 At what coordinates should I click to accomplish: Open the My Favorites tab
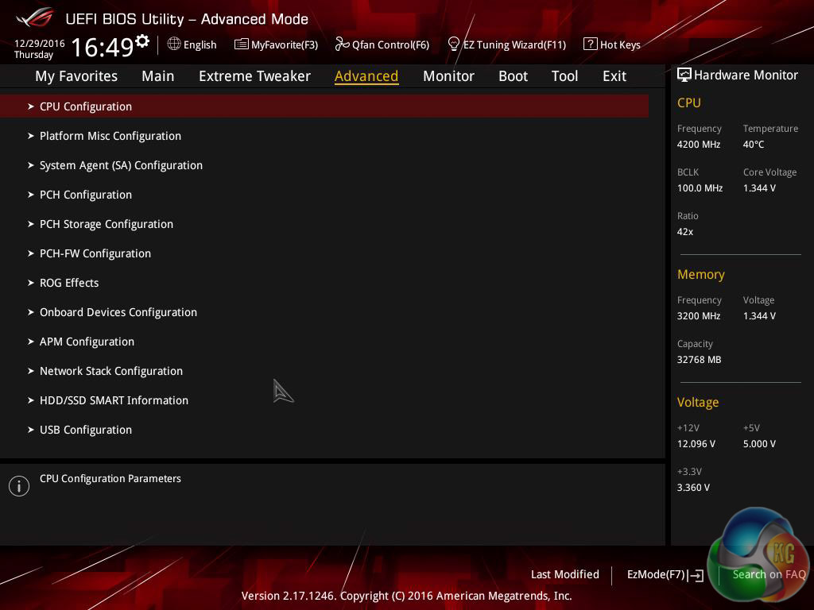(76, 76)
